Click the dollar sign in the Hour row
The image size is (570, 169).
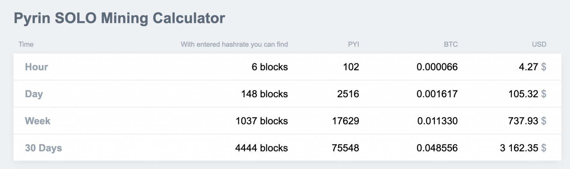pyautogui.click(x=544, y=67)
